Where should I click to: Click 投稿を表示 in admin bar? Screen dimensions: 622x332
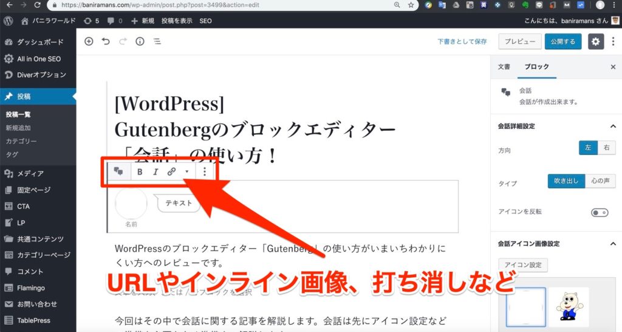[177, 21]
